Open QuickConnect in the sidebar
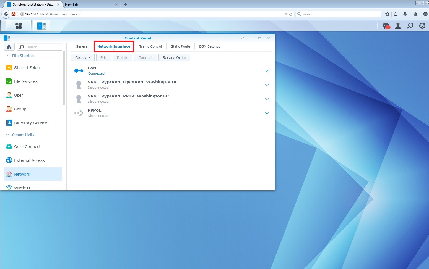429x269 pixels. [x=27, y=147]
